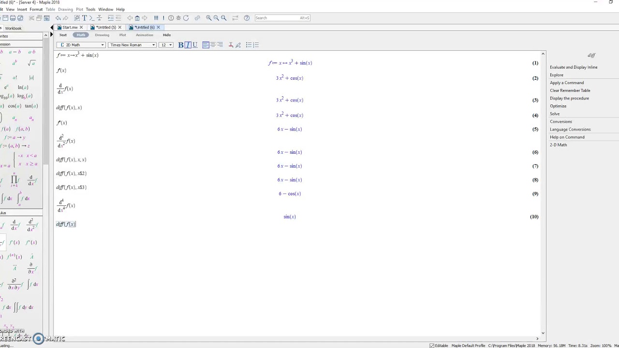Collapse the palette section with the up arrow
Viewport: 619px width, 348px height.
pyautogui.click(x=45, y=35)
